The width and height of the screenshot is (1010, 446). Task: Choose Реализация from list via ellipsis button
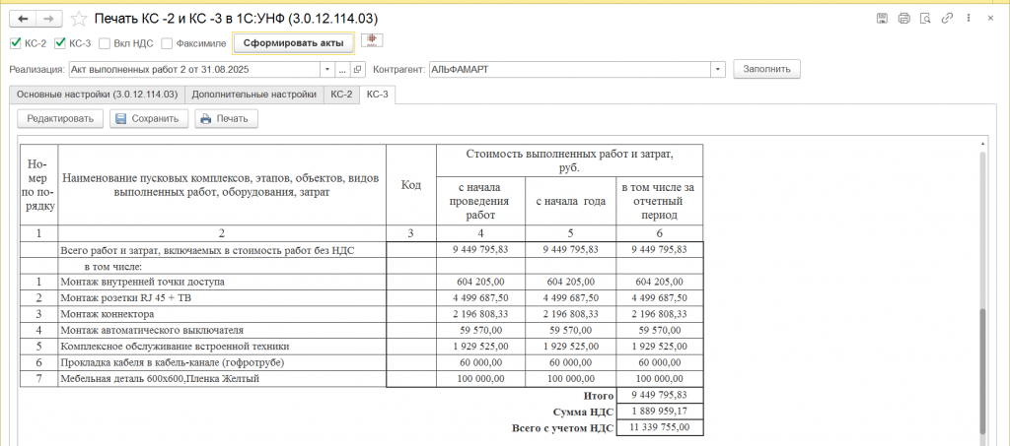[x=343, y=69]
